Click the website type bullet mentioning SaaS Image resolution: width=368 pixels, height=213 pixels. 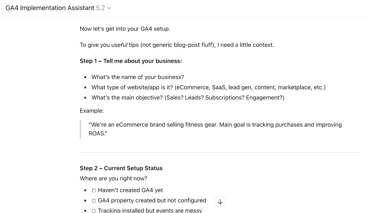(x=208, y=87)
